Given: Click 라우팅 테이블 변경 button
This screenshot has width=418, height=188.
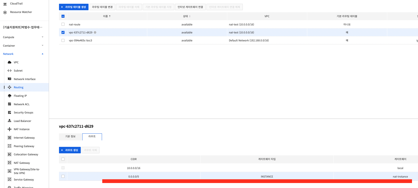Looking at the screenshot, I should coord(102,7).
